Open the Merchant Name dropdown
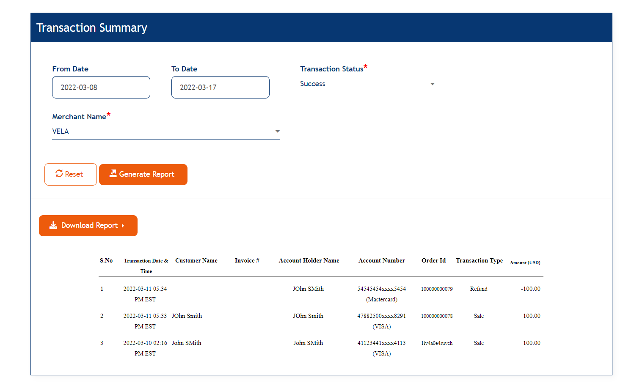This screenshot has width=634, height=391. (278, 131)
